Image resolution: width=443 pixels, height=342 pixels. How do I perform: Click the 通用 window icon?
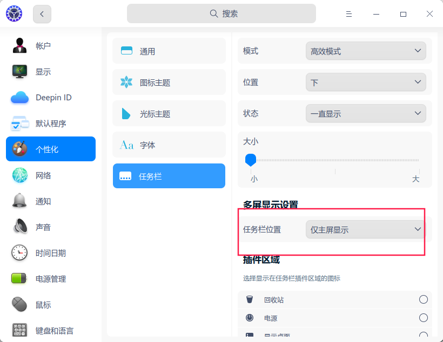(126, 51)
